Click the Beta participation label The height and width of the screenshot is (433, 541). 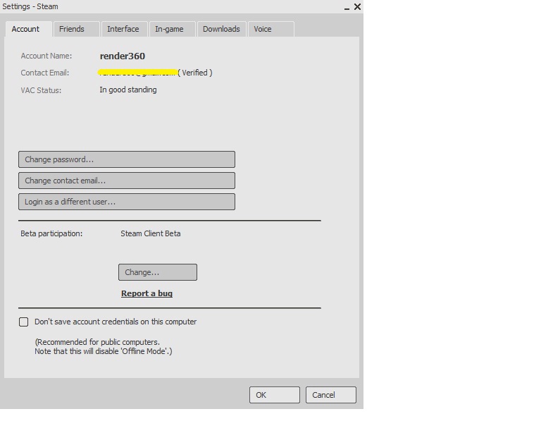point(51,233)
